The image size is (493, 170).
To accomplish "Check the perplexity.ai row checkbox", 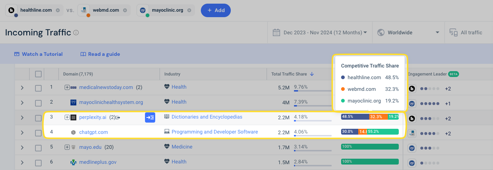I will click(38, 118).
